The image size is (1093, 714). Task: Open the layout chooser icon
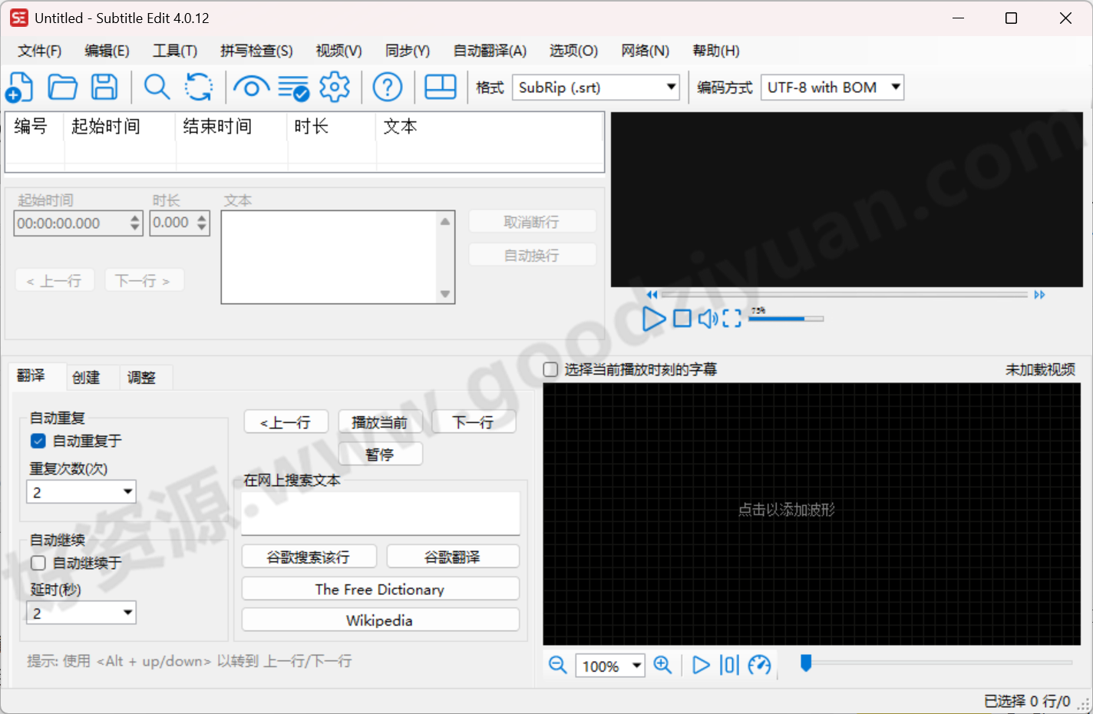pyautogui.click(x=440, y=87)
